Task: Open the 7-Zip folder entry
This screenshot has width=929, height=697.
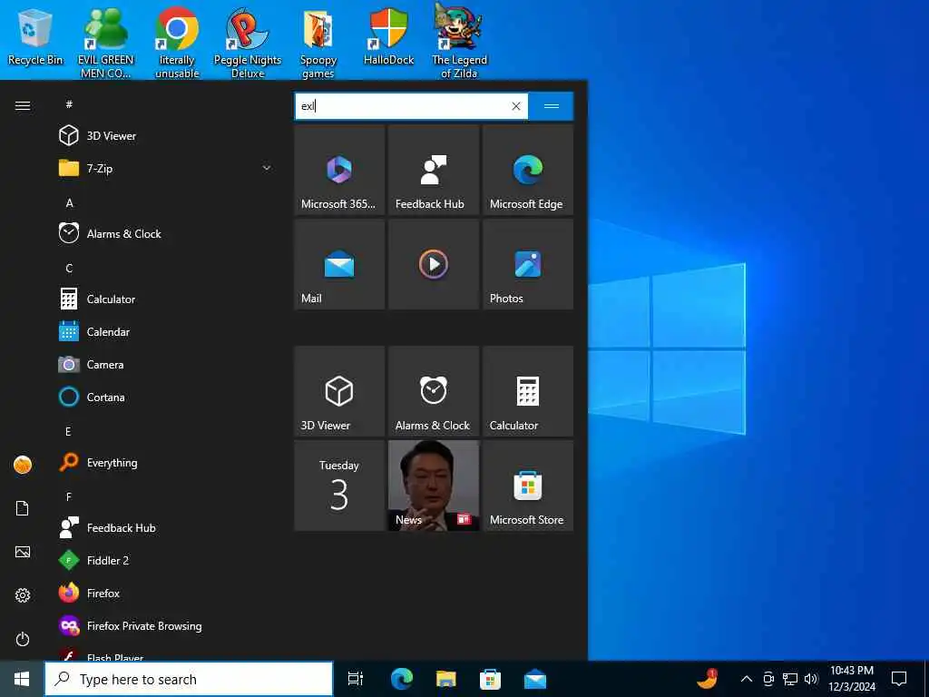Action: pyautogui.click(x=166, y=168)
